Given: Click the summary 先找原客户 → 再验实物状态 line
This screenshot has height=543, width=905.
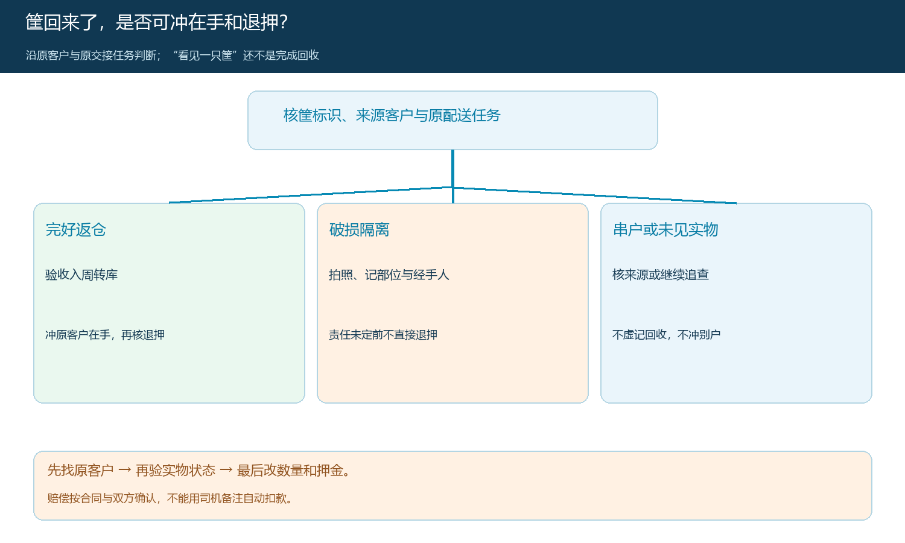Looking at the screenshot, I should pyautogui.click(x=199, y=471).
